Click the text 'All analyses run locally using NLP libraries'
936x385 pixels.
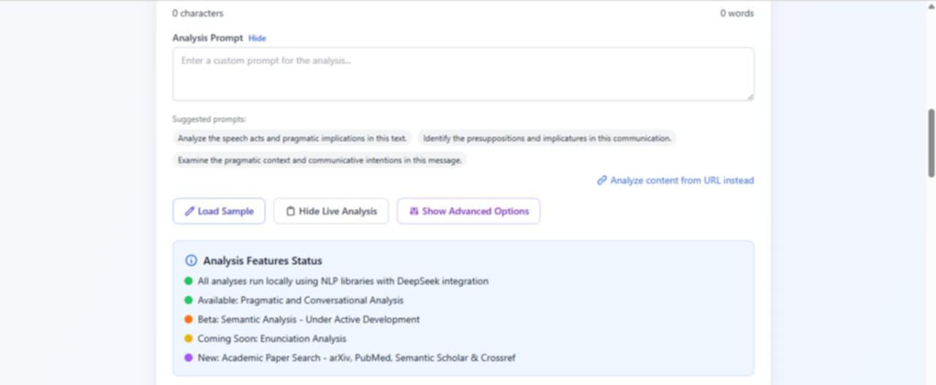coord(296,281)
